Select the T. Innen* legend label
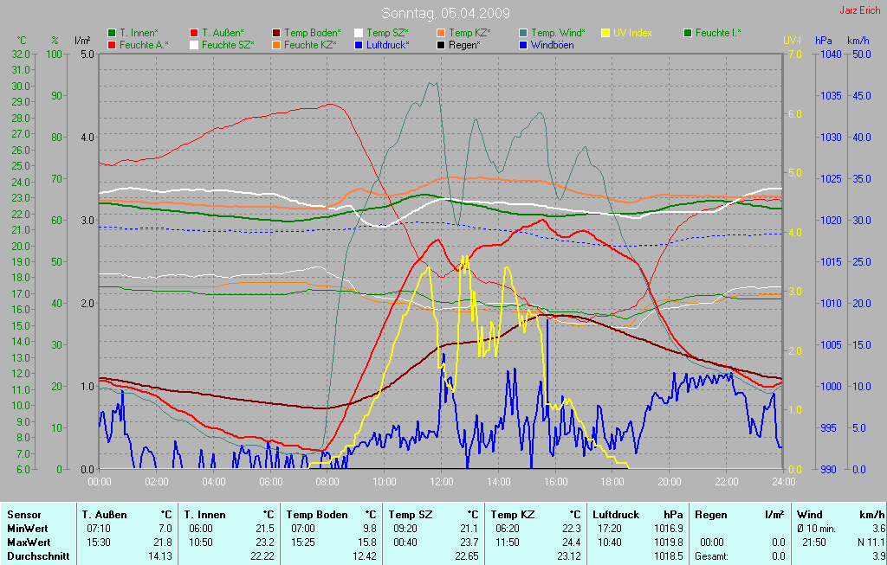This screenshot has height=565, width=887. pos(139,34)
